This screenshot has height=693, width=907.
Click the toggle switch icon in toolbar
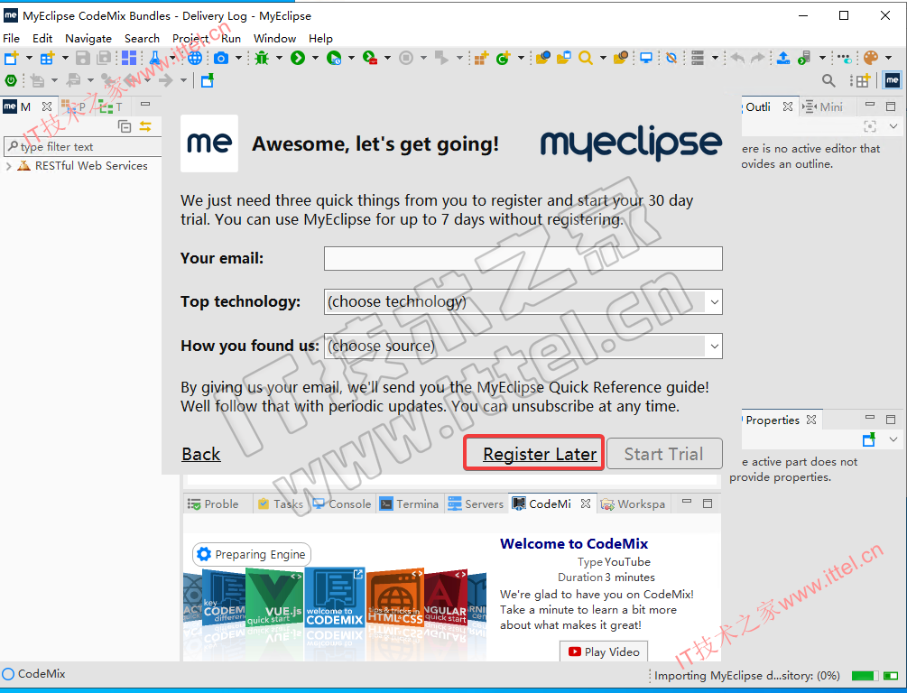(x=845, y=59)
